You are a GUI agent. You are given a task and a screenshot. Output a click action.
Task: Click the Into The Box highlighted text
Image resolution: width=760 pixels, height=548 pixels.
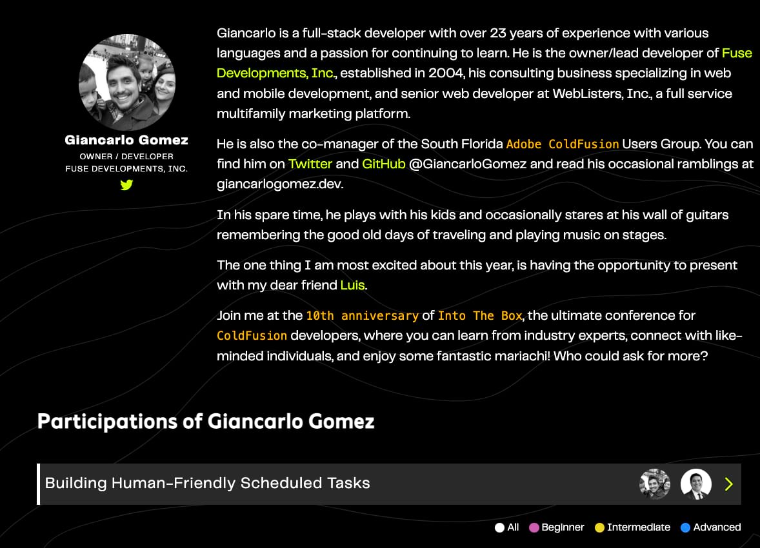pos(479,316)
